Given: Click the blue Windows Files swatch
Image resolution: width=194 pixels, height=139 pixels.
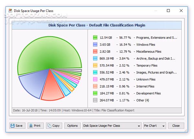Looking at the screenshot, I should [95, 44].
